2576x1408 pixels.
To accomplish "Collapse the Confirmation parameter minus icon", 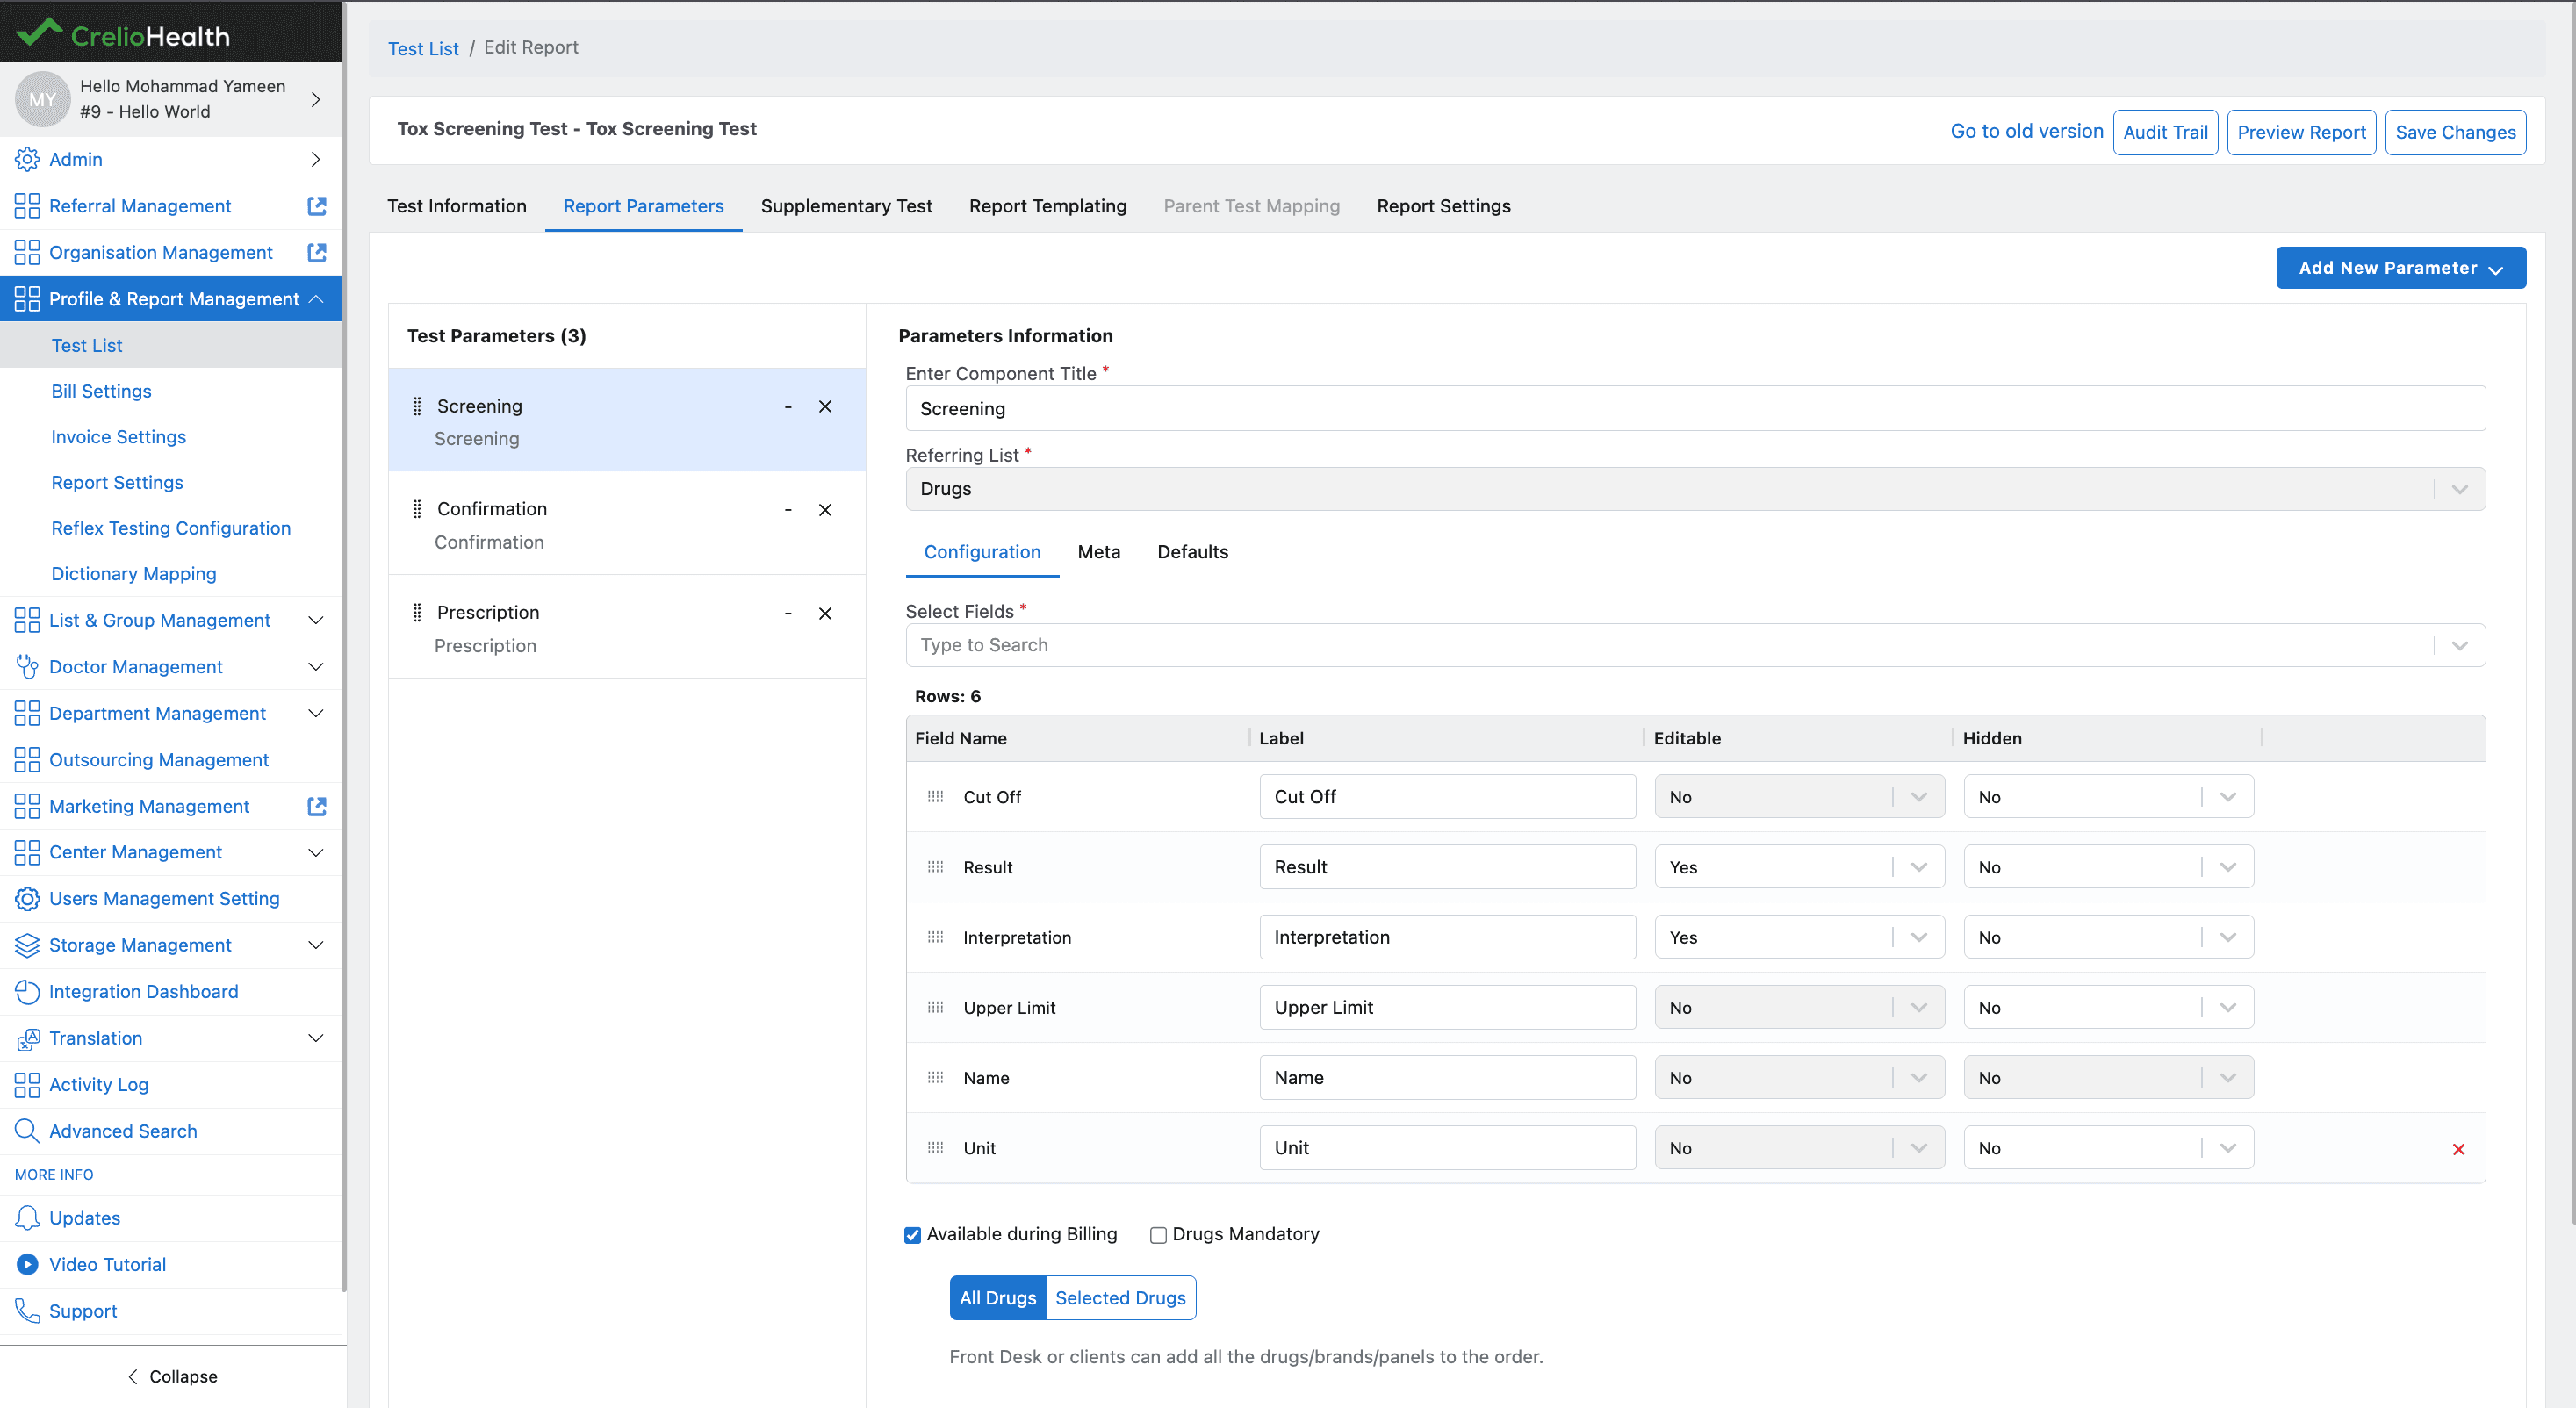I will coord(788,510).
